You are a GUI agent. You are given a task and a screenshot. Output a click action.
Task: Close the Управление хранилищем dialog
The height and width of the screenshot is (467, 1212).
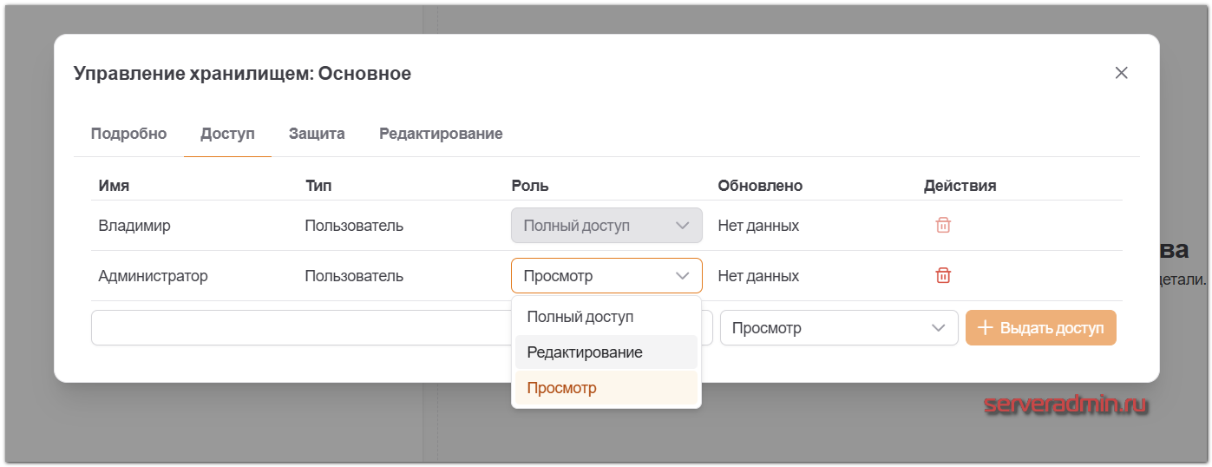click(x=1122, y=73)
